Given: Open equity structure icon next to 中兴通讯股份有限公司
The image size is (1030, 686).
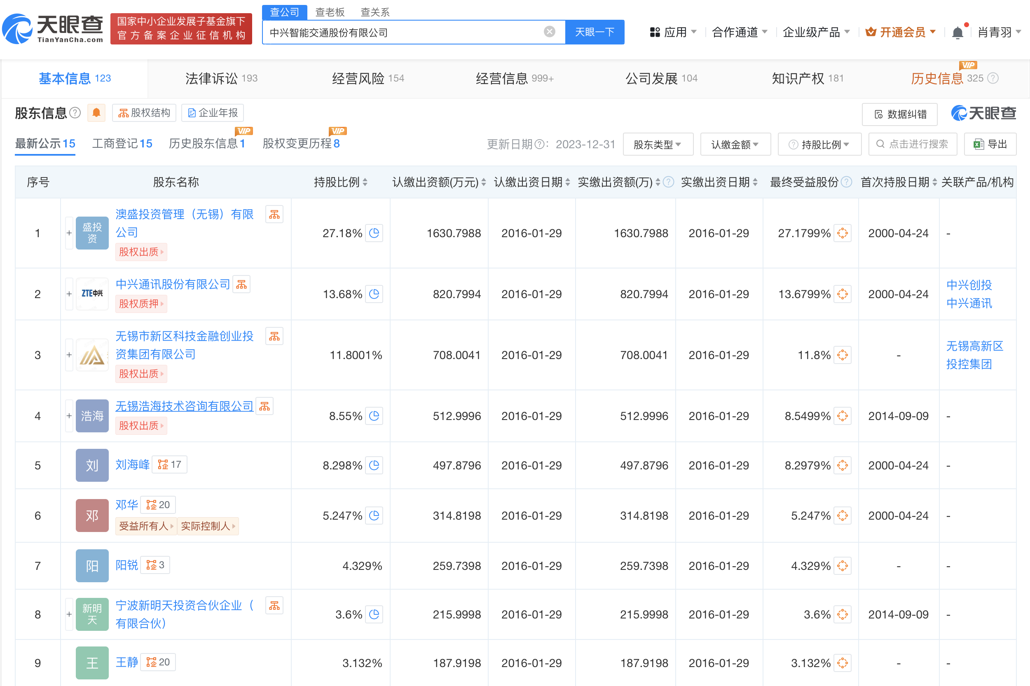Looking at the screenshot, I should 241,284.
